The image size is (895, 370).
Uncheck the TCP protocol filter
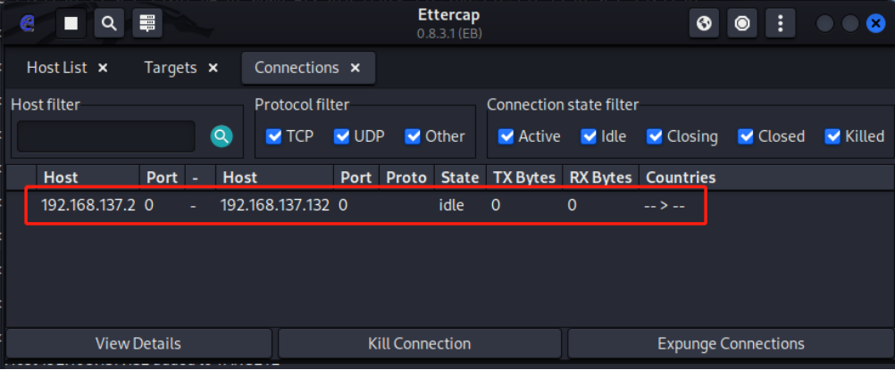[x=274, y=136]
